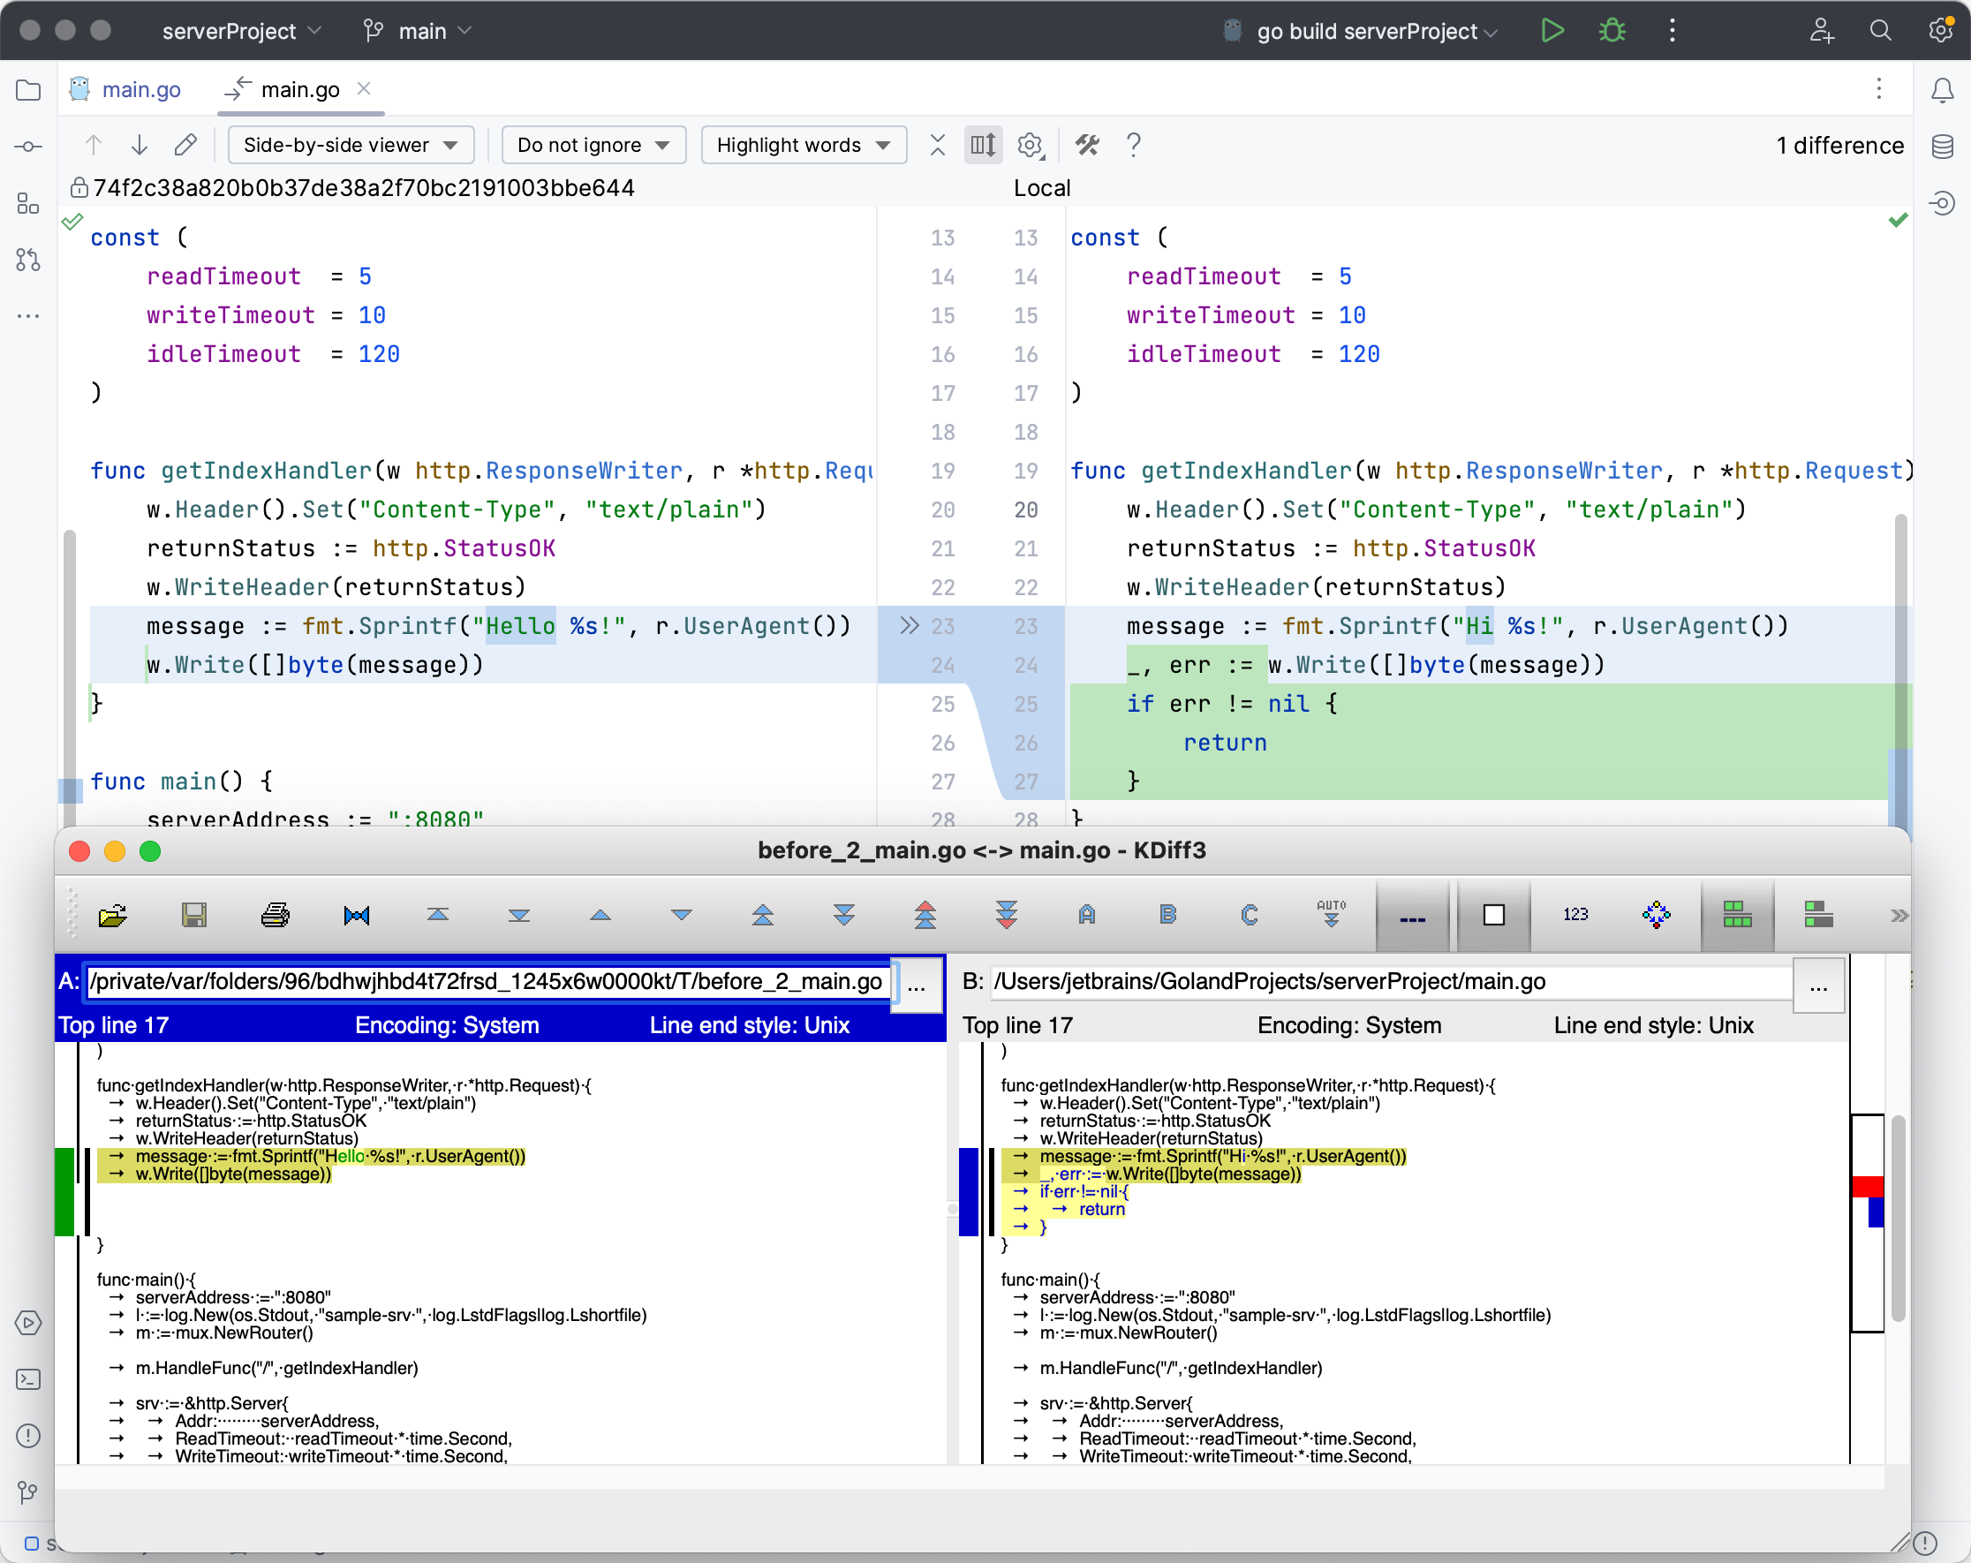This screenshot has height=1563, width=1971.
Task: Click the KDiff3 print icon
Action: point(276,915)
